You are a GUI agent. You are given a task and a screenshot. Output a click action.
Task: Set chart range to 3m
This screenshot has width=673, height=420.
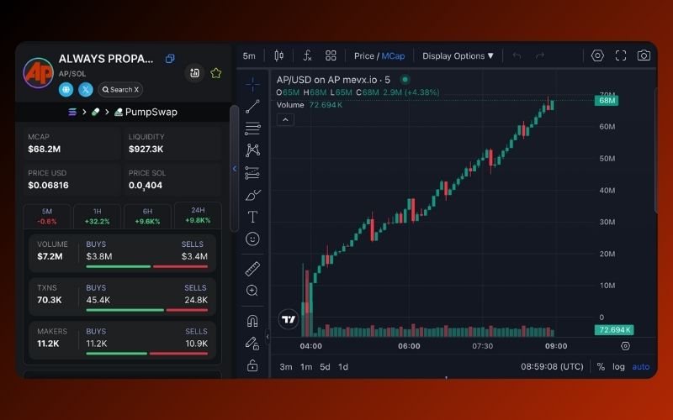(286, 367)
